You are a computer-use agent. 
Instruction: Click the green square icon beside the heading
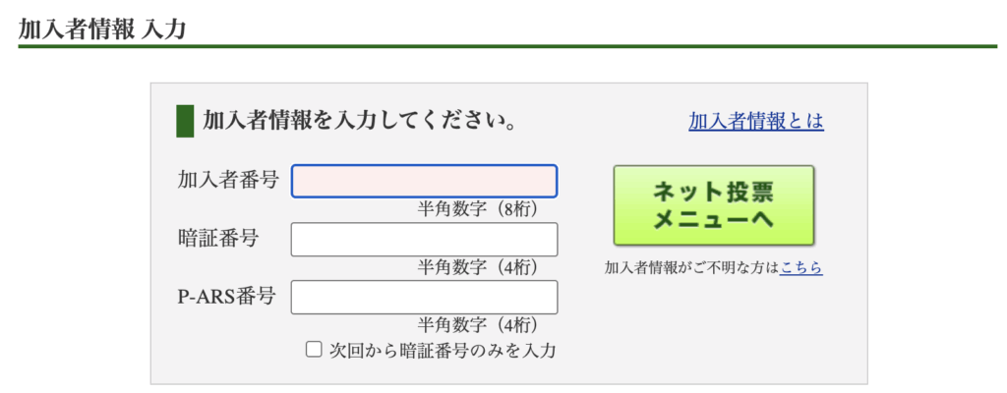(x=184, y=121)
